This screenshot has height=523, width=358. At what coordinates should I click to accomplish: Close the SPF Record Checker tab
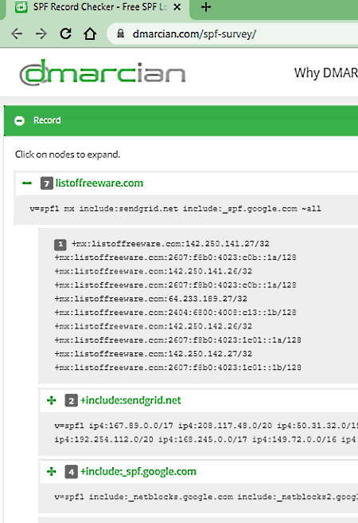177,7
